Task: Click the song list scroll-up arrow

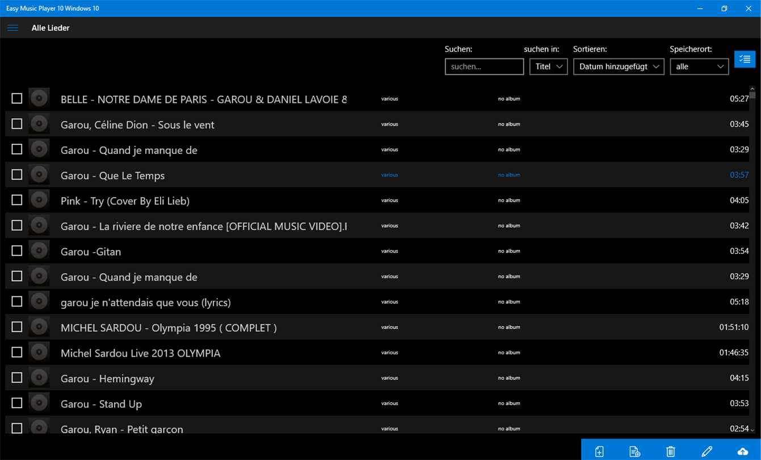Action: [x=752, y=89]
